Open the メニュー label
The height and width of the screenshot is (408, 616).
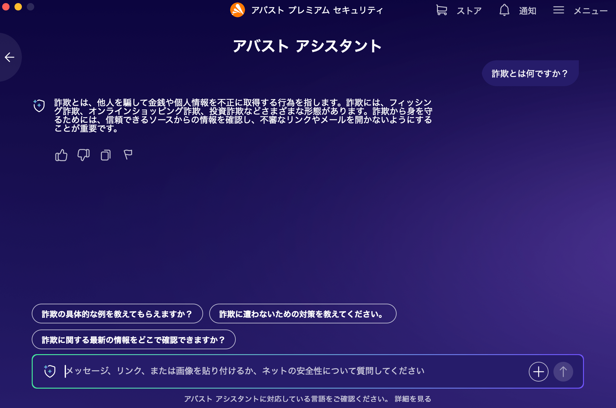click(x=590, y=11)
